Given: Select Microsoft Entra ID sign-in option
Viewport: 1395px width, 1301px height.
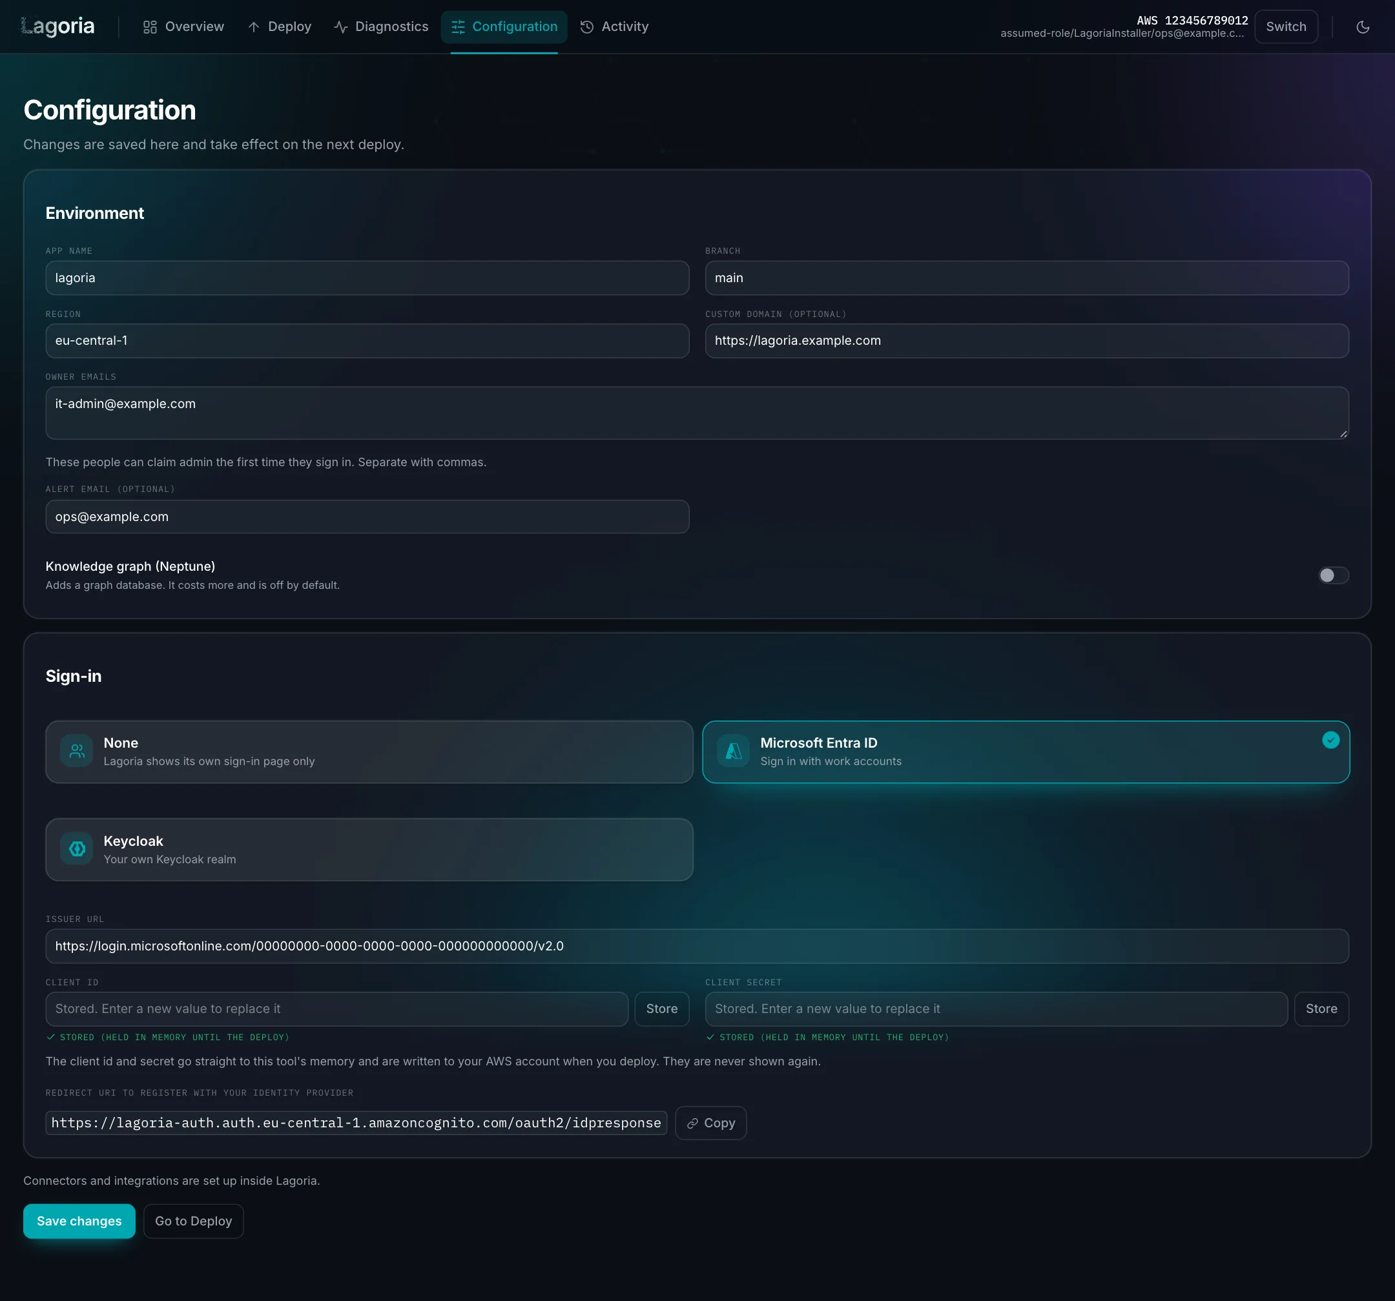Looking at the screenshot, I should (1026, 752).
